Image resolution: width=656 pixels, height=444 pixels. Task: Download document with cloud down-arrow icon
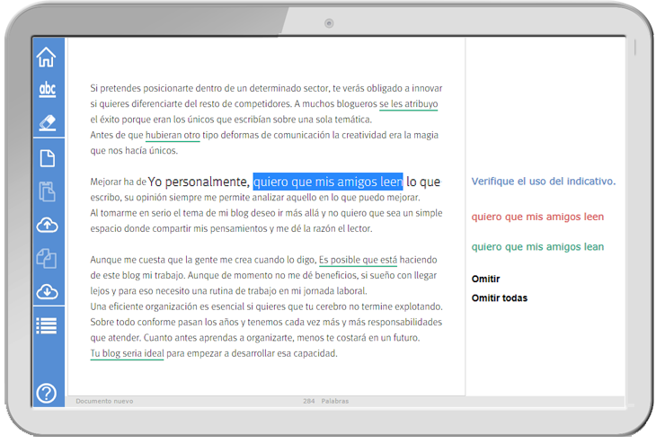(x=47, y=292)
